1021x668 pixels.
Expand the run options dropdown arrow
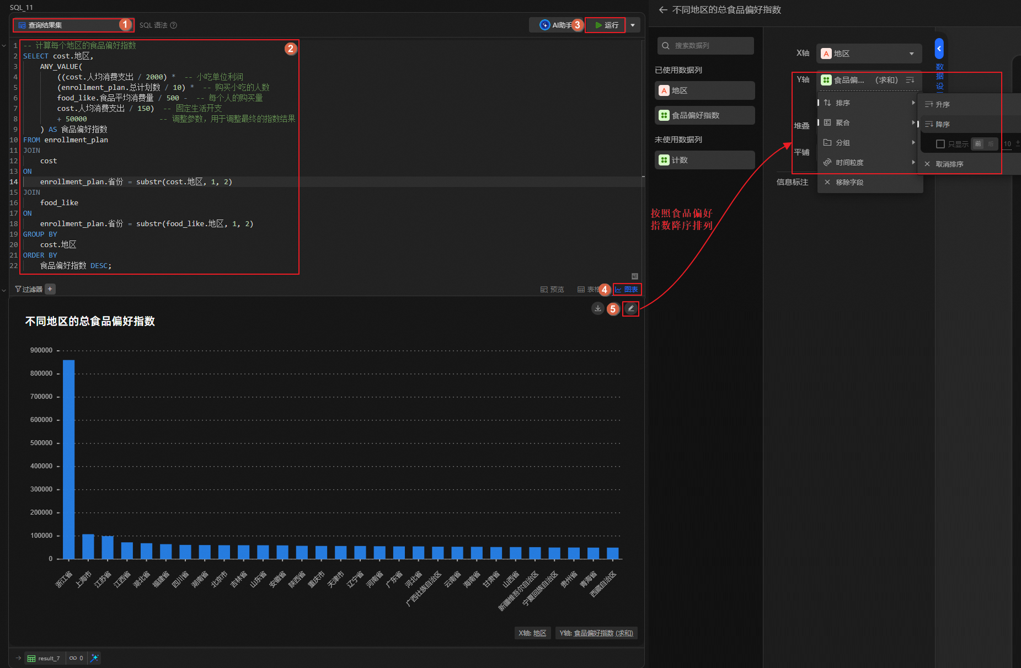pos(633,25)
